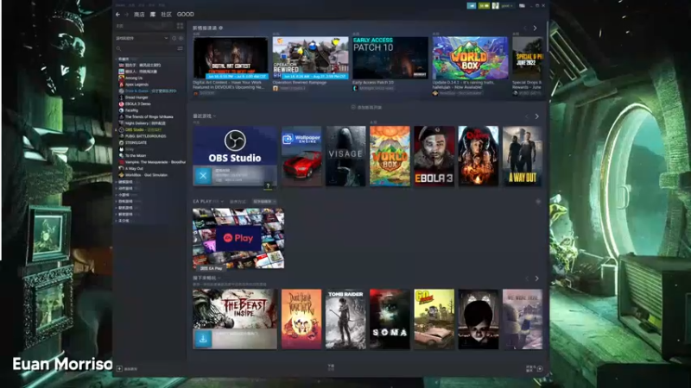Screen dimensions: 691x388
Task: Open the Library tab
Action: click(153, 15)
